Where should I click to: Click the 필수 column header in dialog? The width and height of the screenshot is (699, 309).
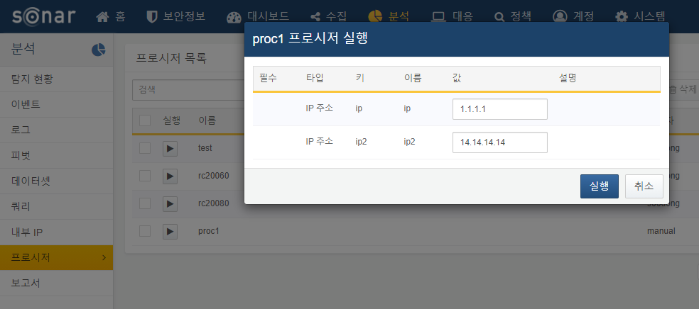[268, 78]
